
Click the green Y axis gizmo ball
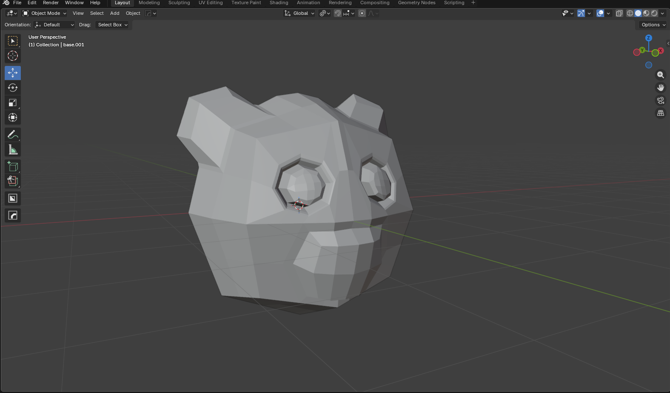click(x=642, y=50)
